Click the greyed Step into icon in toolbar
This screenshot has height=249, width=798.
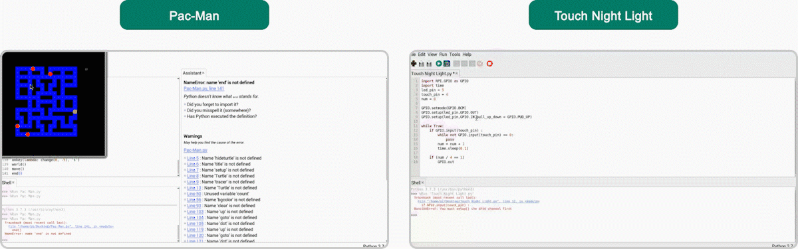click(464, 64)
